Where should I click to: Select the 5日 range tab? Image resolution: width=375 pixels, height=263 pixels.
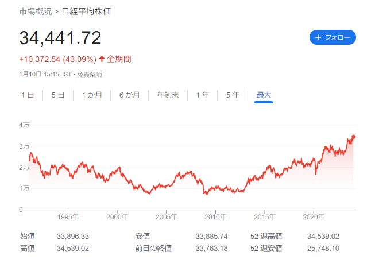(58, 95)
